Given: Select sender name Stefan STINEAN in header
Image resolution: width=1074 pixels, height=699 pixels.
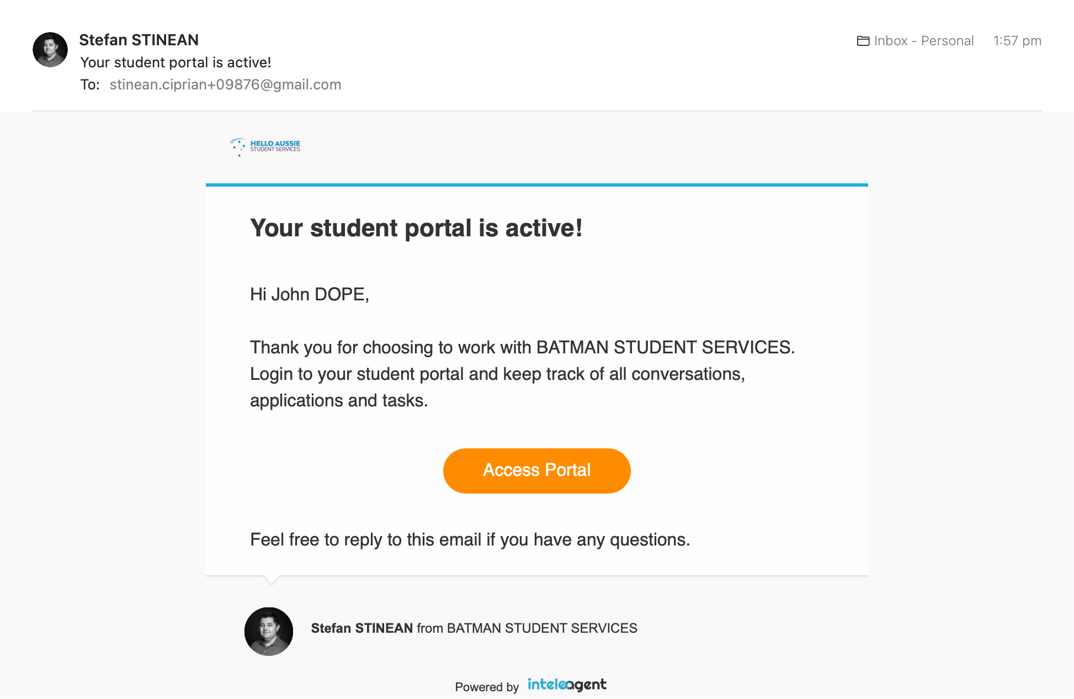Looking at the screenshot, I should point(139,40).
